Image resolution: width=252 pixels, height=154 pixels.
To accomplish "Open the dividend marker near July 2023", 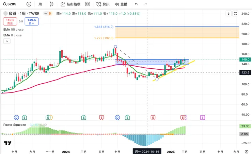I will point(16,118).
